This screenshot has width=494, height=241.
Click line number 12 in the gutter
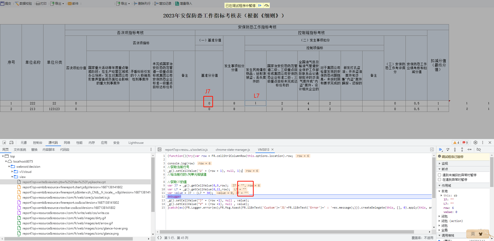[163, 197]
